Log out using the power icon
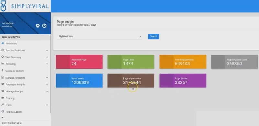The width and height of the screenshot is (259, 126). [44, 26]
